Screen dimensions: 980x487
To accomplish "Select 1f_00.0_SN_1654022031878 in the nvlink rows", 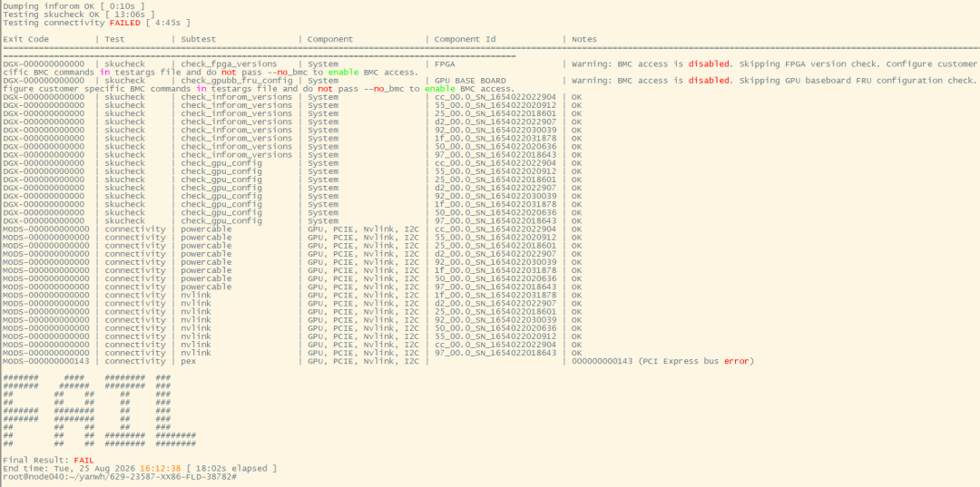I will coord(495,296).
